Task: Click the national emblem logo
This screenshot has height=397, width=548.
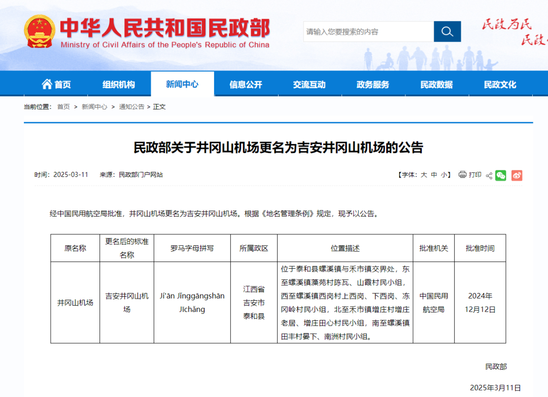Action: (x=40, y=31)
